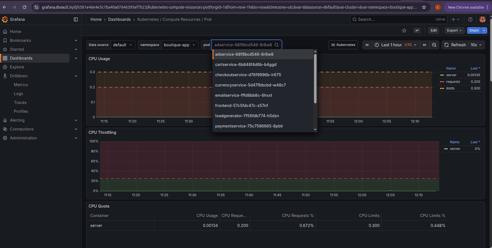Open Logs under Drilldown
Screen dimensions: 492x248
pyautogui.click(x=18, y=94)
